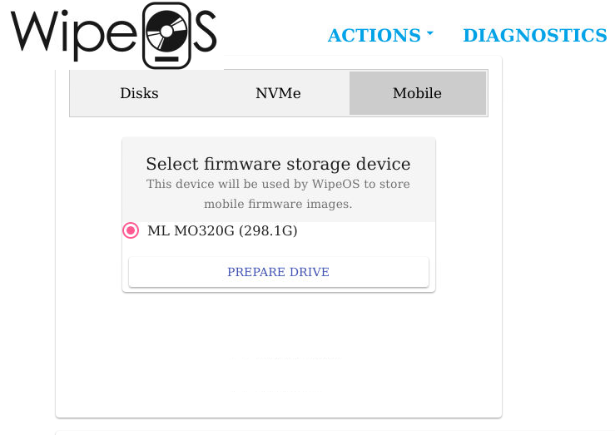Switch to the NVMe tab
The image size is (615, 435).
point(278,93)
